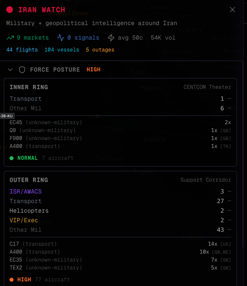The image size is (247, 286).
Task: Click the green trending markets arrow icon
Action: tap(10, 38)
